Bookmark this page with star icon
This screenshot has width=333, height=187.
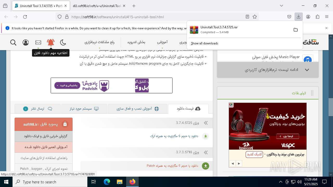pyautogui.click(x=255, y=17)
